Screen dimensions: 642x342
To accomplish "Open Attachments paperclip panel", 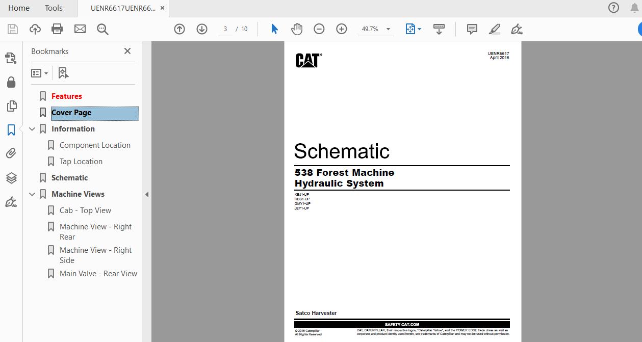I will tap(11, 153).
